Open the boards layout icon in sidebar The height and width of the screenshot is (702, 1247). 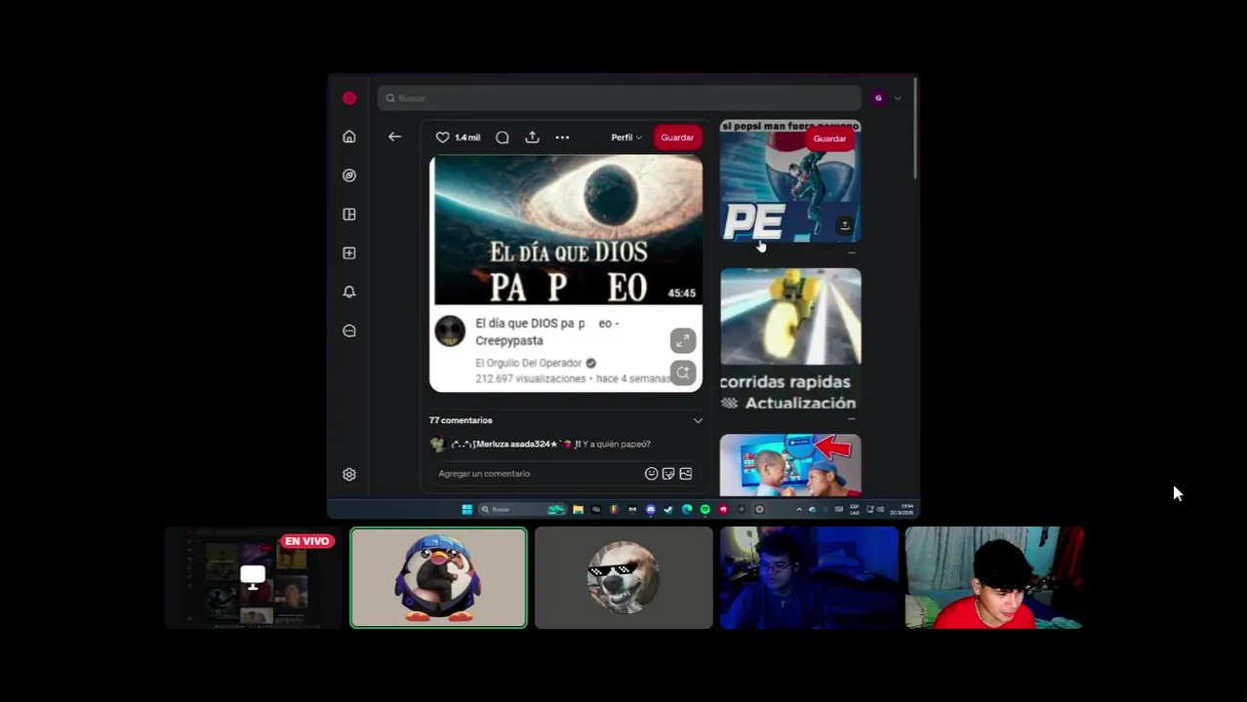click(x=349, y=214)
